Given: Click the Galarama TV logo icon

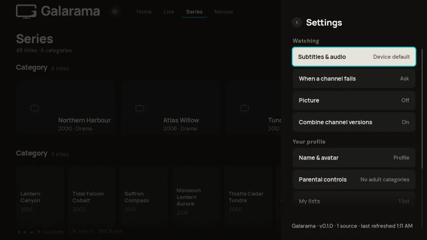Looking at the screenshot, I should 26,12.
